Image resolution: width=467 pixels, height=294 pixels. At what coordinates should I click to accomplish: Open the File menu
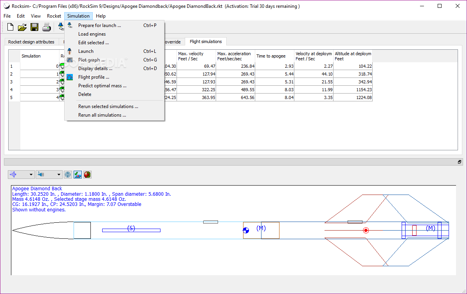7,16
